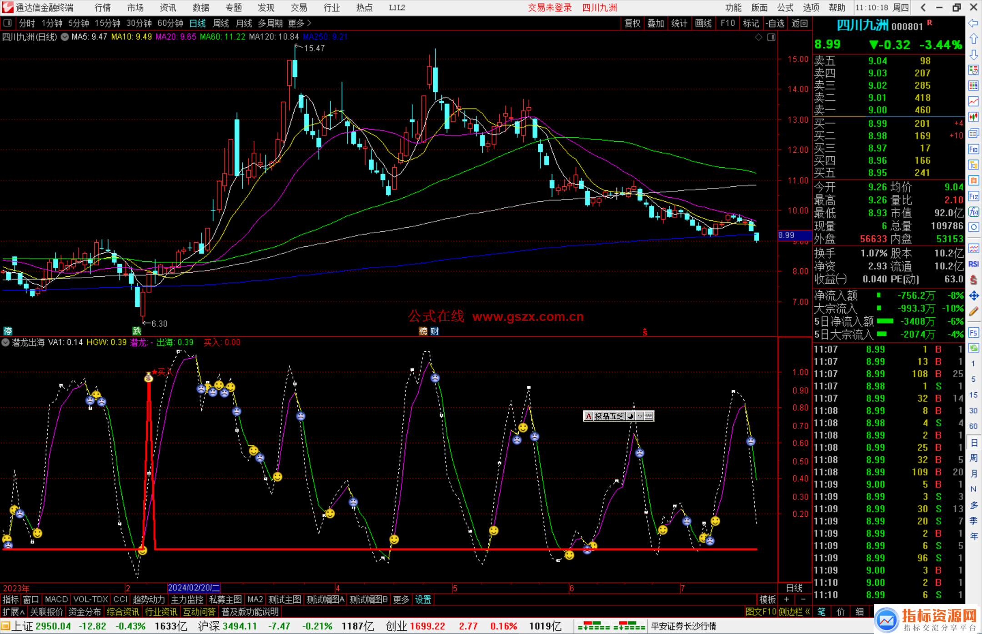The width and height of the screenshot is (982, 634).
Task: Click the 统计 button
Action: (679, 23)
